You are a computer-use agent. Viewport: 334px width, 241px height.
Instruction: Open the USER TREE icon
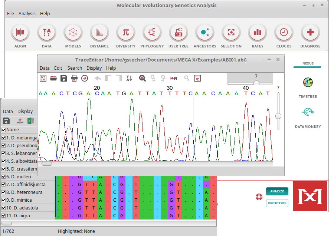point(179,32)
